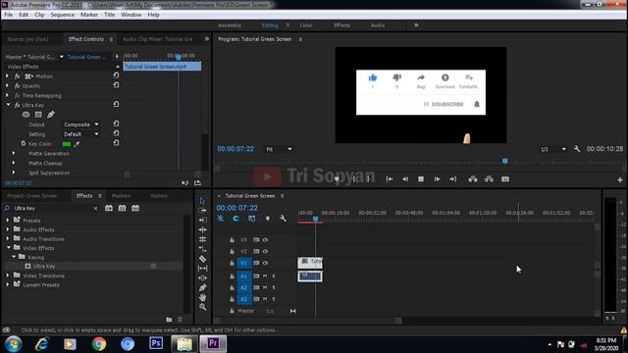Stop playback in Program monitor
628x353 pixels.
click(x=421, y=179)
